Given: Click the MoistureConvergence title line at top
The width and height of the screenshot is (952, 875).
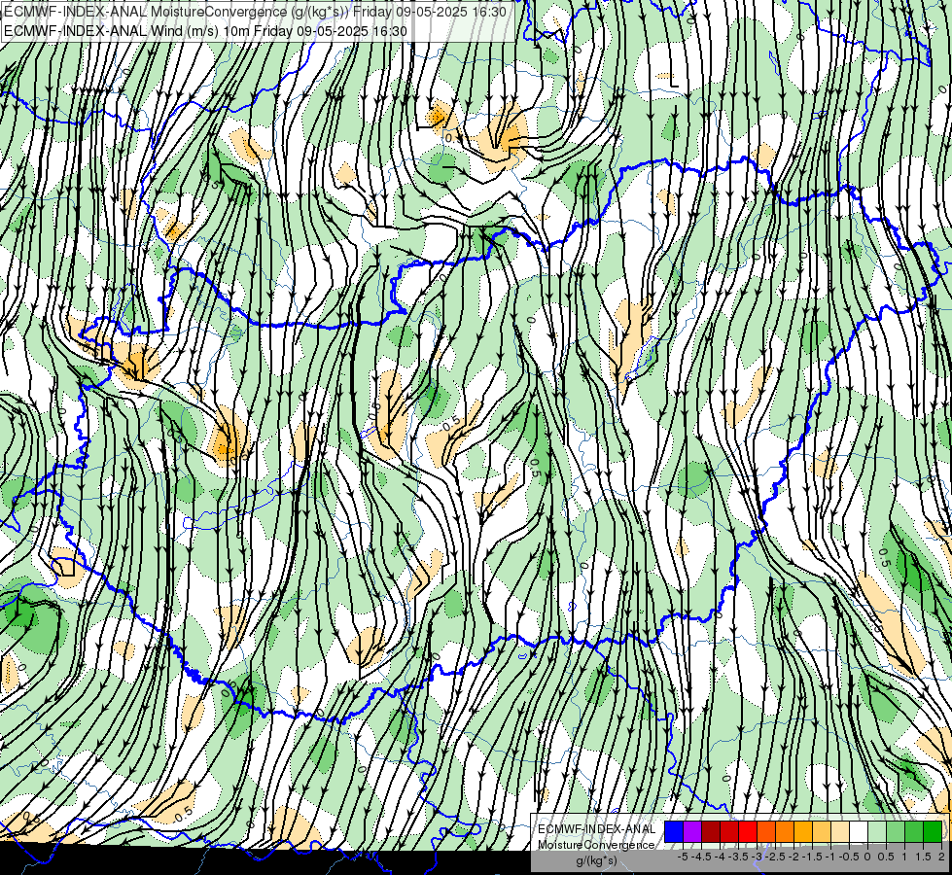Looking at the screenshot, I should coord(255,12).
